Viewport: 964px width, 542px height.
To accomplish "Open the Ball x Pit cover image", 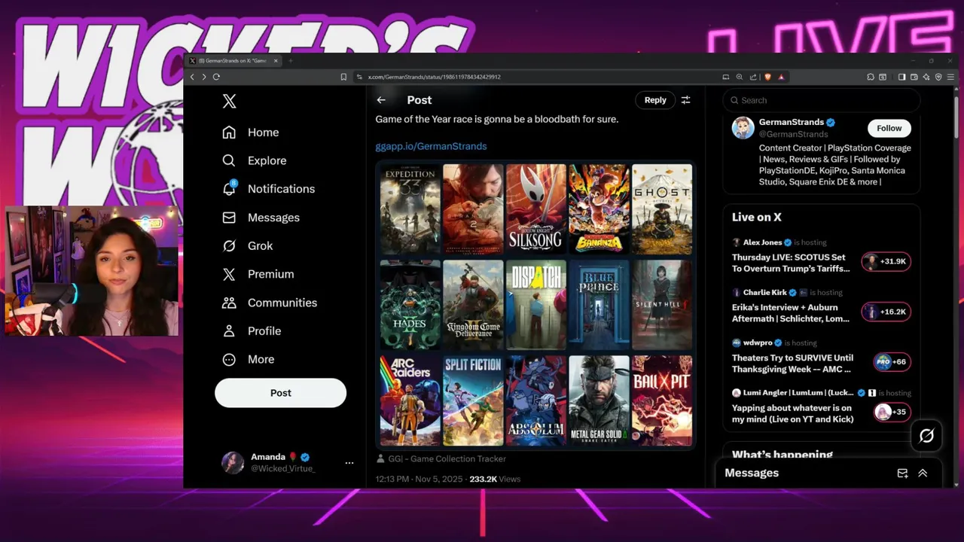I will 662,400.
